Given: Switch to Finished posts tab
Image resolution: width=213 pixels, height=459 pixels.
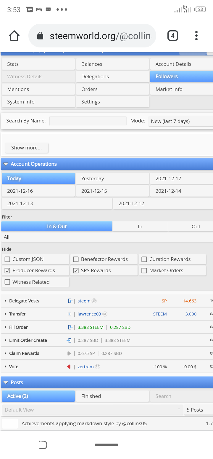Looking at the screenshot, I should click(x=112, y=396).
